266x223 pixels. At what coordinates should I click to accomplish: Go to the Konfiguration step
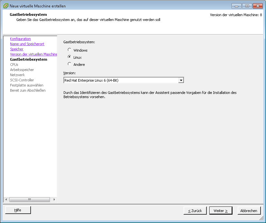(20, 39)
